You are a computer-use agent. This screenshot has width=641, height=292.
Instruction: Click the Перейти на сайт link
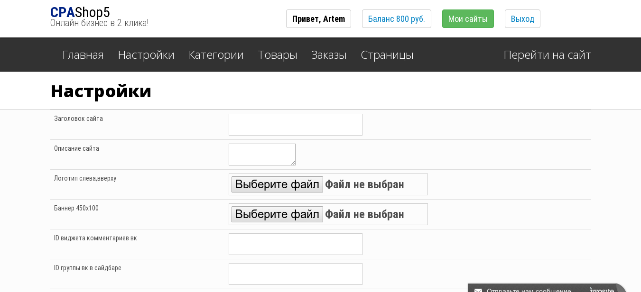[x=547, y=55]
